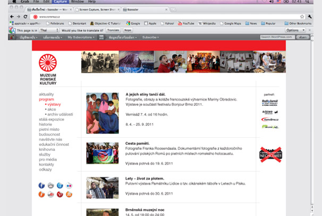Click the Search WordPress.com input field
The image size is (322, 216).
tap(277, 37)
